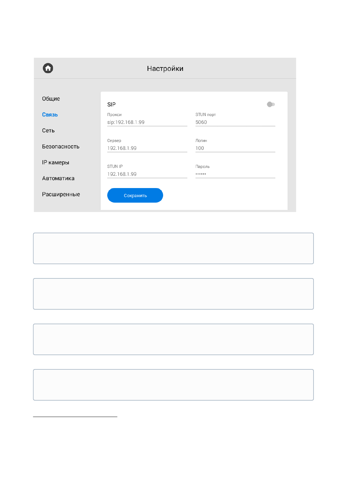The width and height of the screenshot is (347, 491).
Task: Edit the STUN IP field
Action: coord(147,174)
